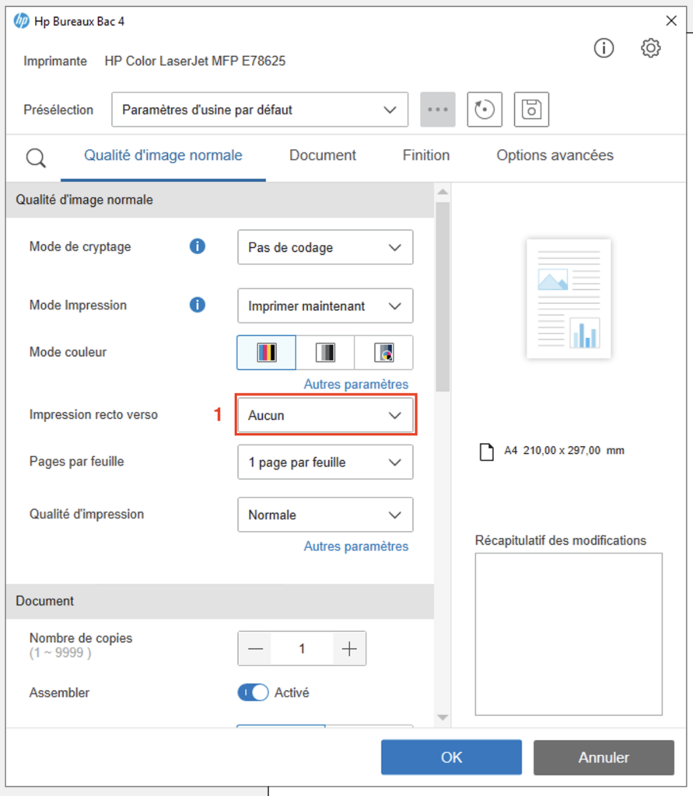
Task: Expand the Impression recto verso dropdown
Action: point(325,416)
